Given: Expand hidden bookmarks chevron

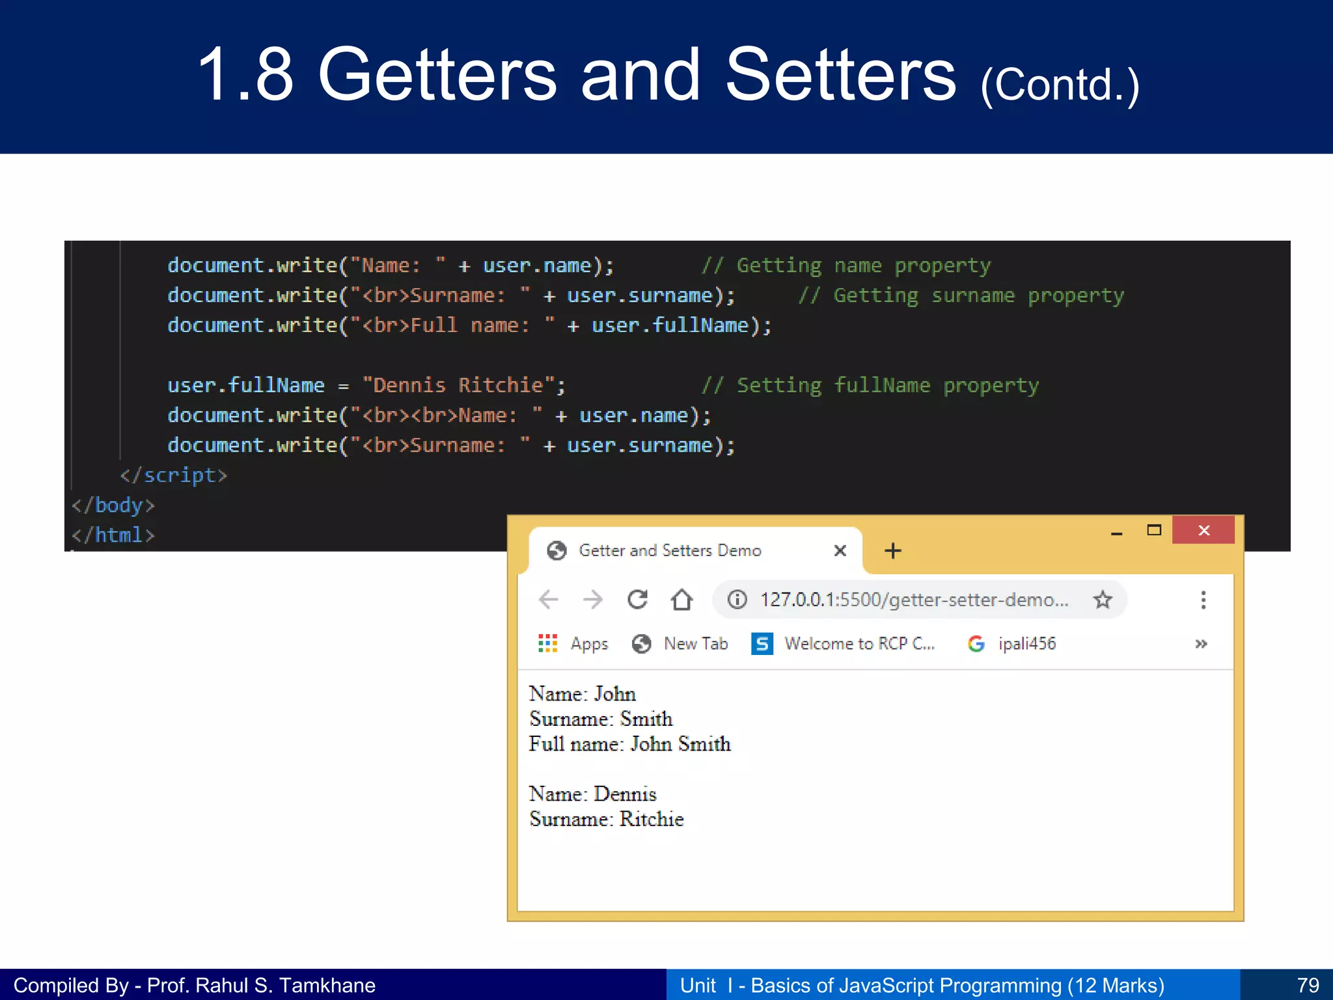Looking at the screenshot, I should pos(1202,644).
